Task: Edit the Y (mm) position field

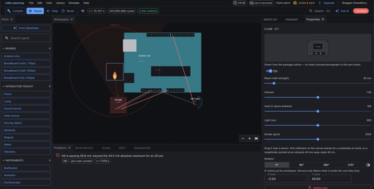Action: [330, 179]
